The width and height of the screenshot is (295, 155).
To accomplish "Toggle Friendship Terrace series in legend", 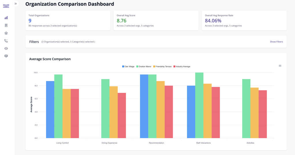I will point(162,66).
